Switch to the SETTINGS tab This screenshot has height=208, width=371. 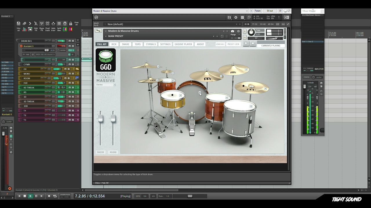pyautogui.click(x=165, y=44)
